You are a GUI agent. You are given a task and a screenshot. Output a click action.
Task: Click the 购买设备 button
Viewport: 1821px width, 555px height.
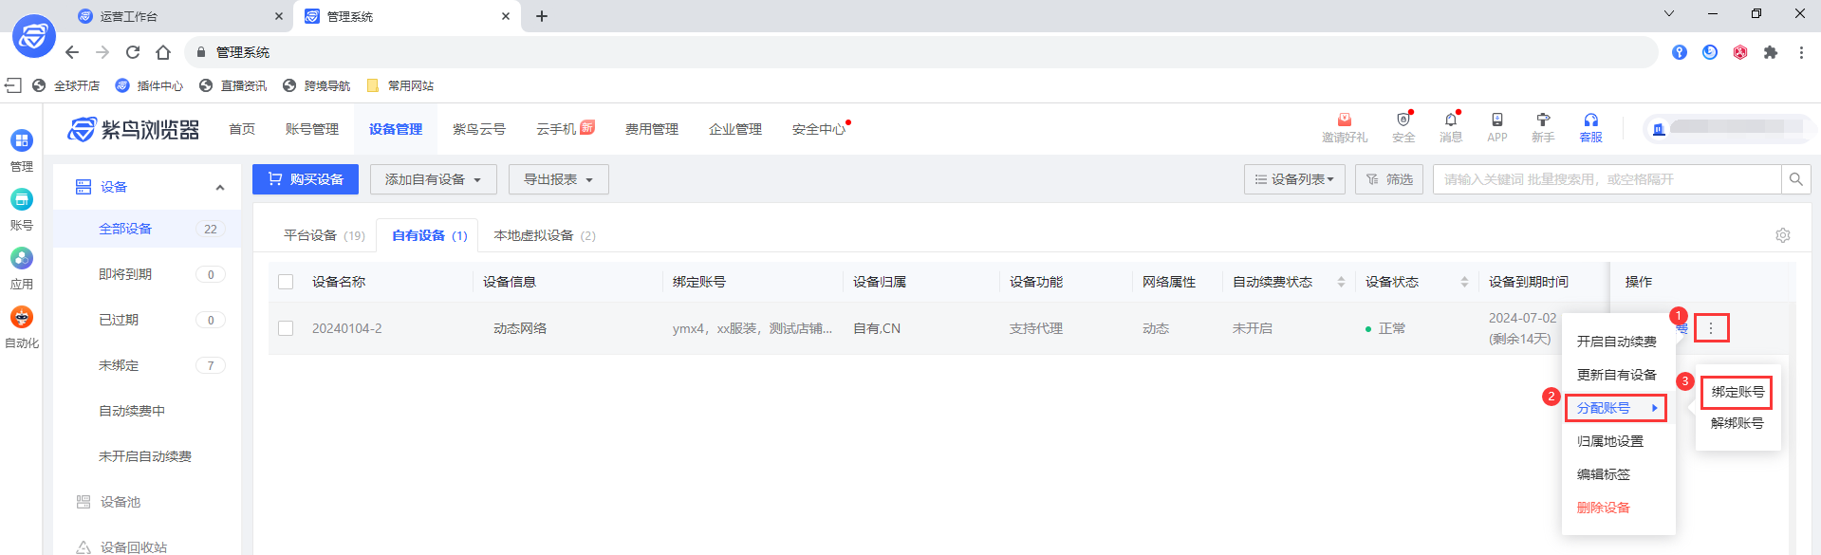tap(306, 179)
